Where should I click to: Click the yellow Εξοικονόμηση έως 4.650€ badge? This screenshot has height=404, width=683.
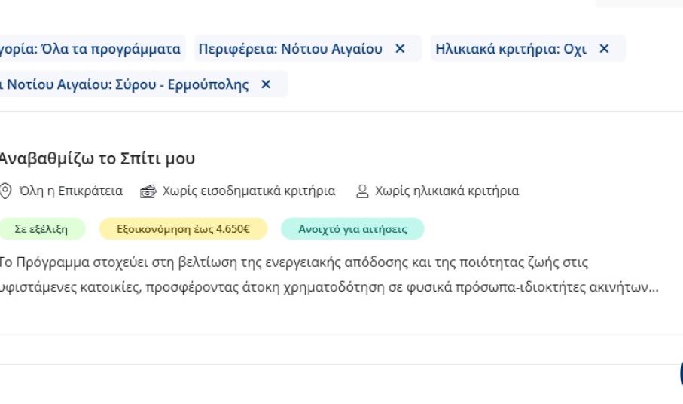coord(183,229)
